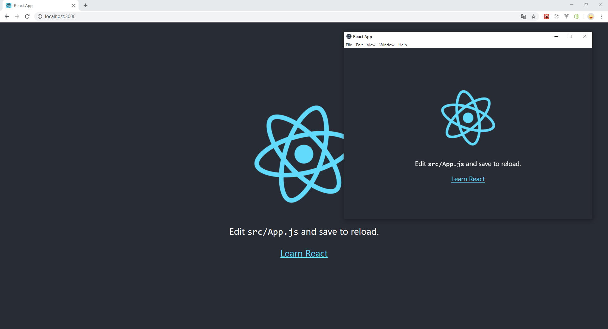608x329 pixels.
Task: Click the large React logo in the browser page
Action: [x=299, y=154]
